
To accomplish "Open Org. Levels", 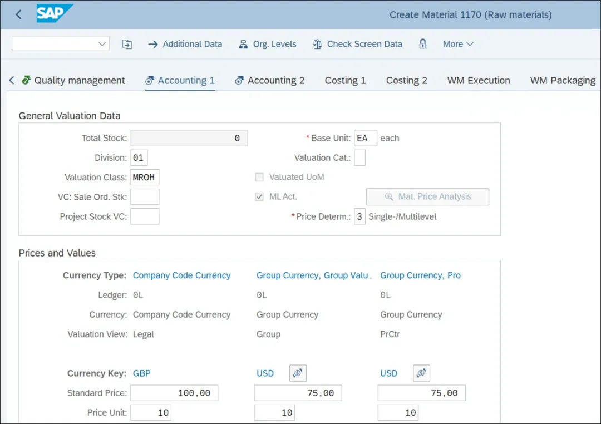I will [268, 44].
